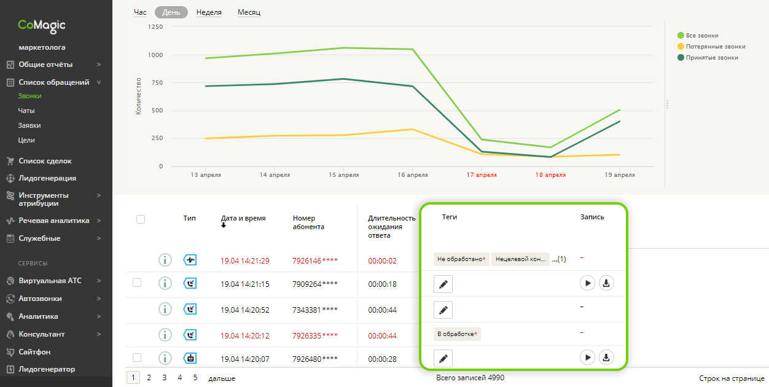Play recording of the 14:21:15 call
769x387 pixels.
point(587,283)
